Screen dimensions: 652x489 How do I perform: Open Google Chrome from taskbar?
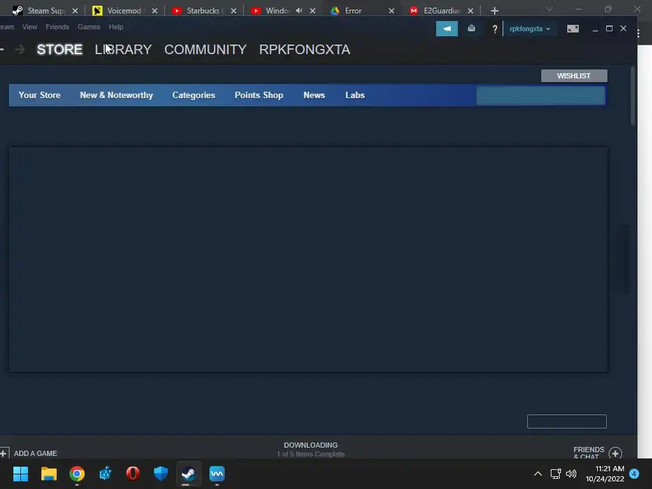click(77, 474)
